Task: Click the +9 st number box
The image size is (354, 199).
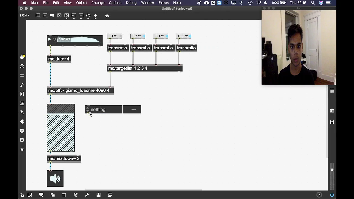Action: point(160,36)
